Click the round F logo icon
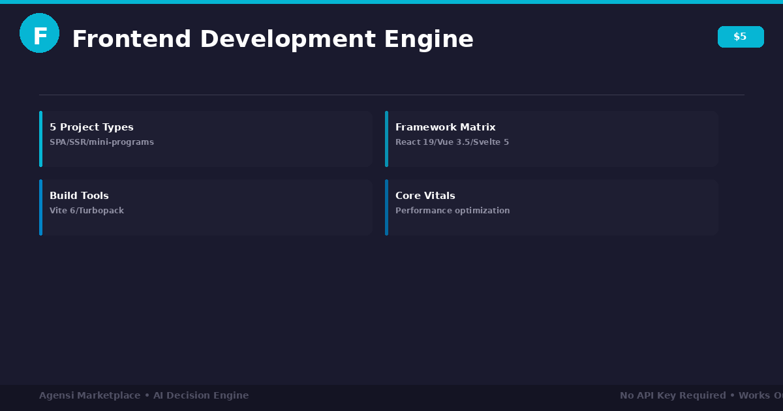This screenshot has width=783, height=411. [39, 33]
